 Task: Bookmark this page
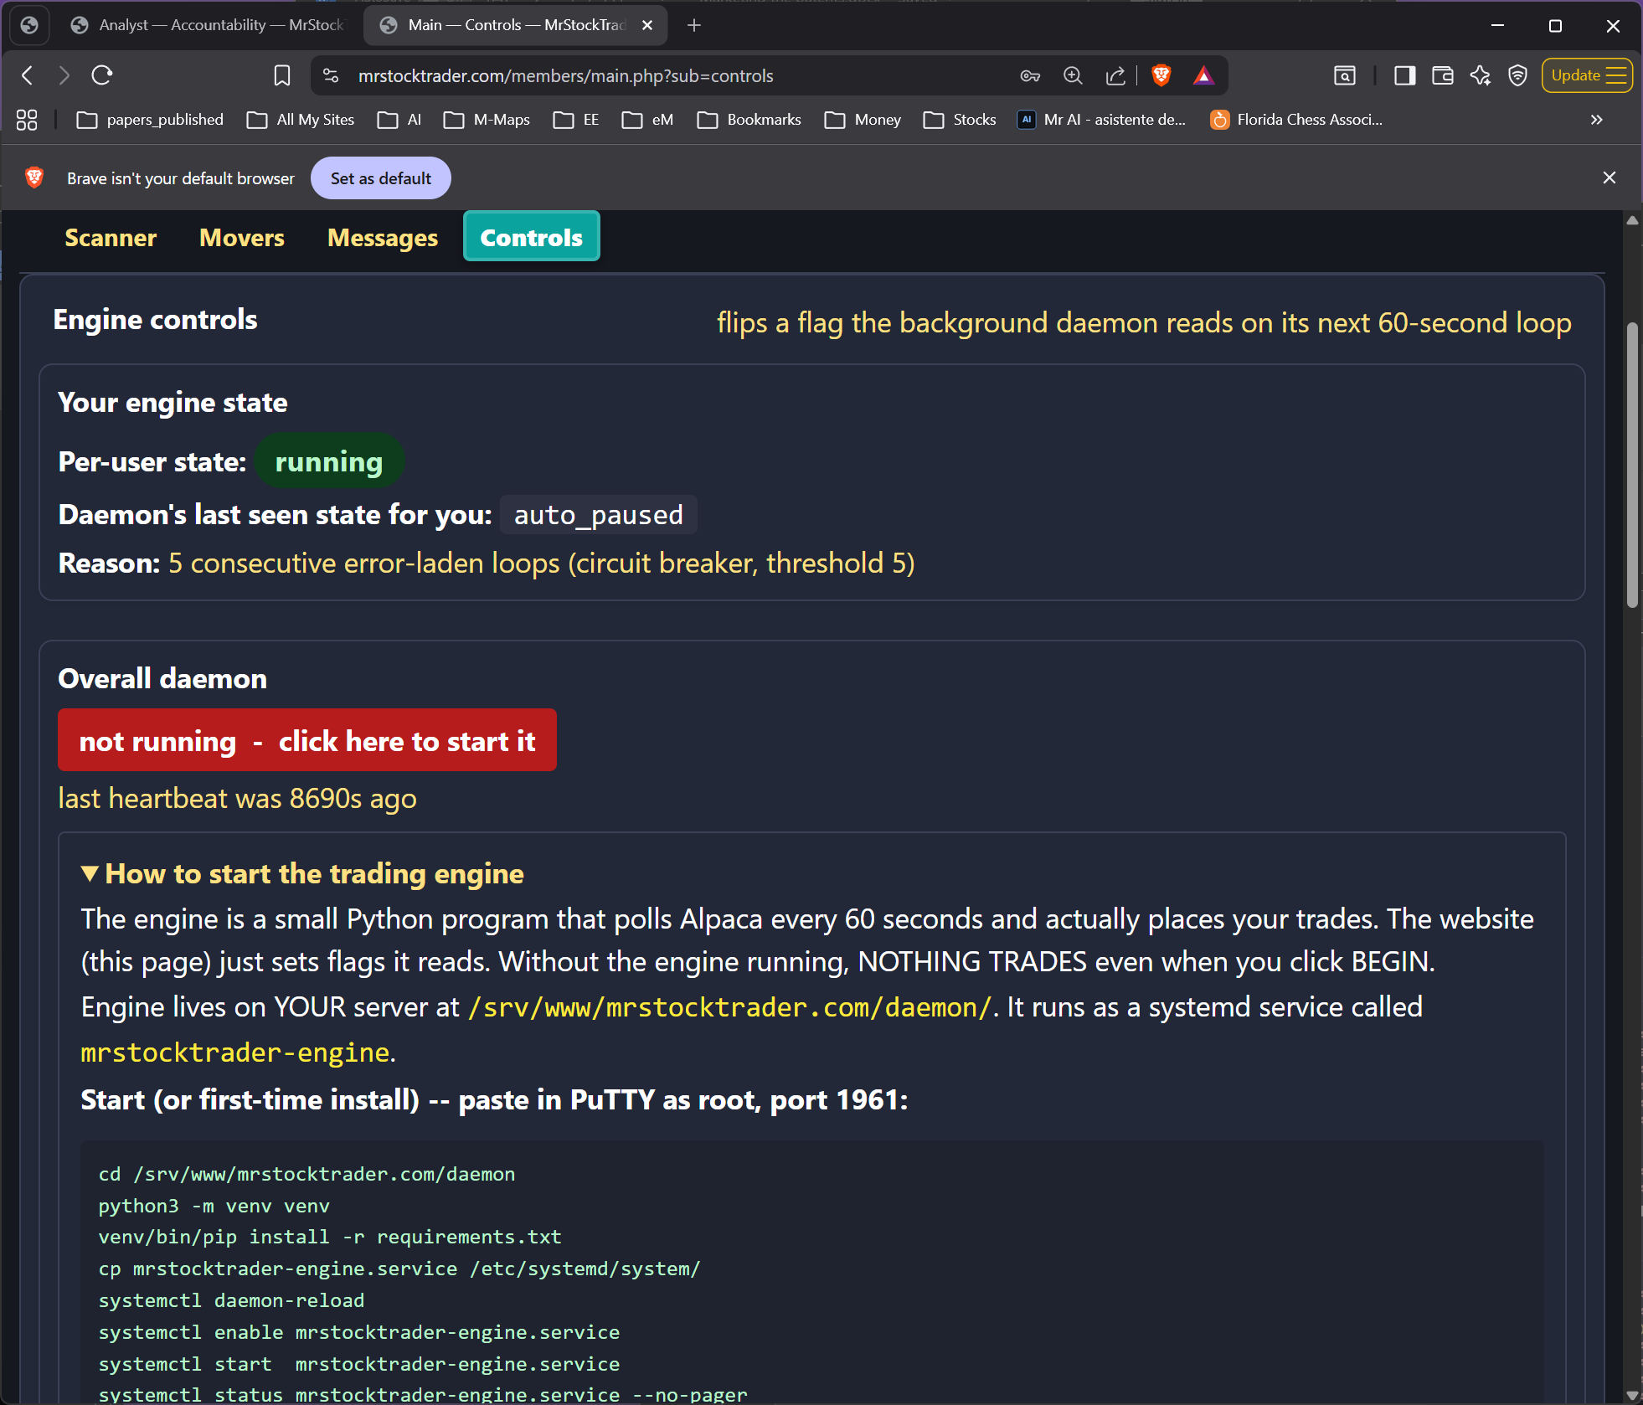click(x=282, y=75)
